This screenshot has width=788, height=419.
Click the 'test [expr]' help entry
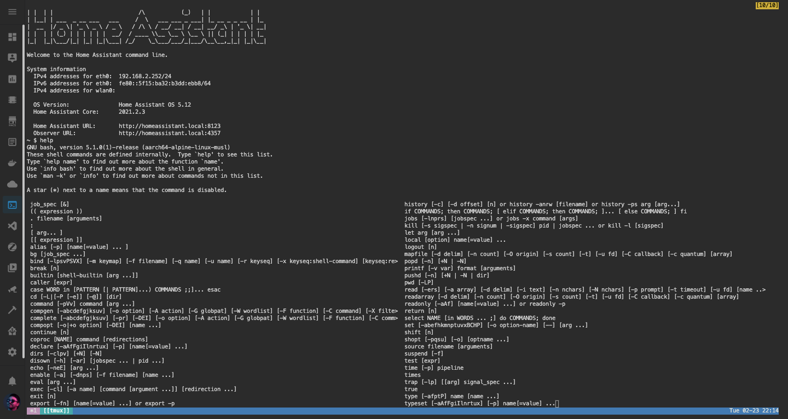point(422,361)
